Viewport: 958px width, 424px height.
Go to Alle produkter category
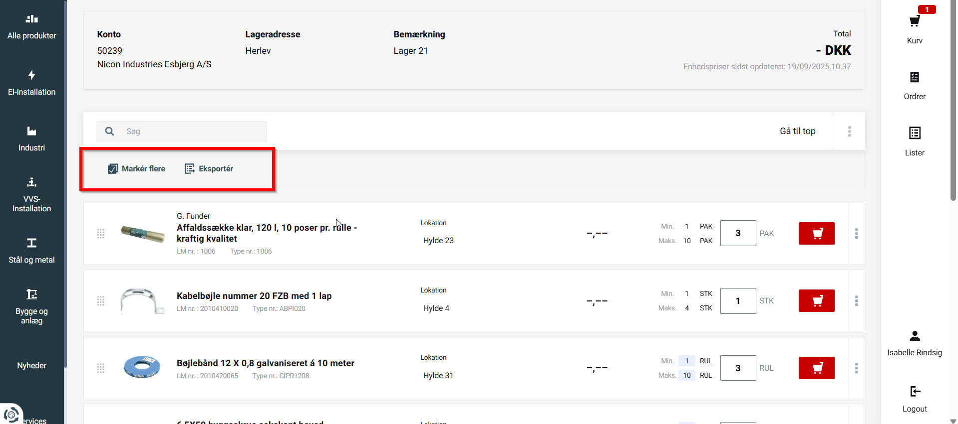click(31, 27)
